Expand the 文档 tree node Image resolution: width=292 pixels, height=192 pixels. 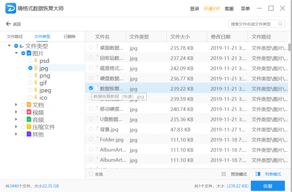16,105
